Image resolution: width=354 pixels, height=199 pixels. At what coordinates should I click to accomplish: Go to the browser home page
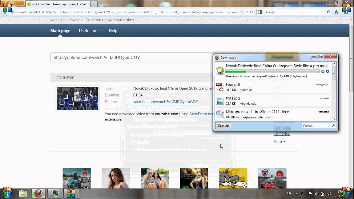click(337, 12)
